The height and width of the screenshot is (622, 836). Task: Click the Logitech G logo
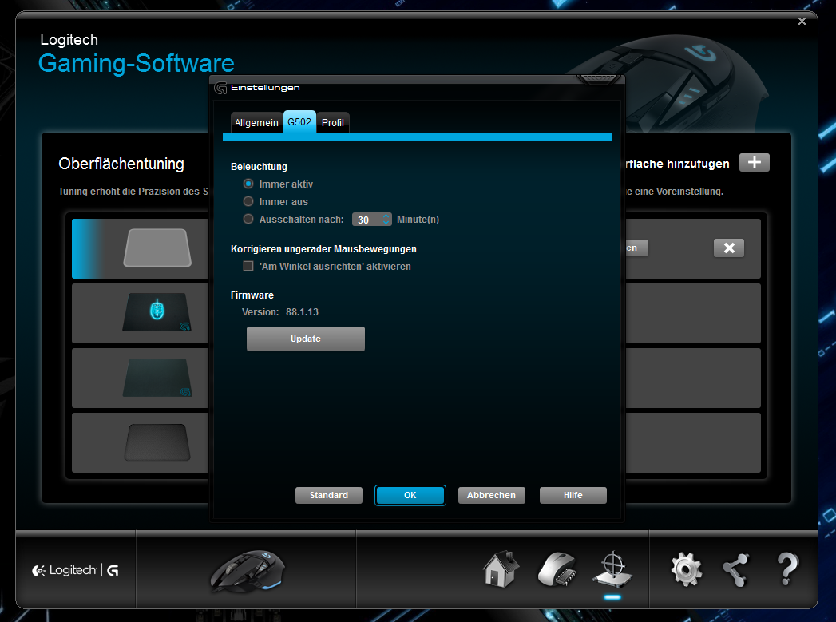75,570
